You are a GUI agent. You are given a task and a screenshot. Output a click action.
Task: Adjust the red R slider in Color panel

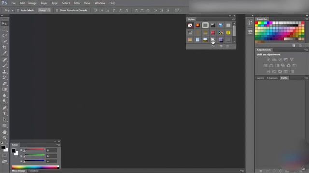point(34,150)
